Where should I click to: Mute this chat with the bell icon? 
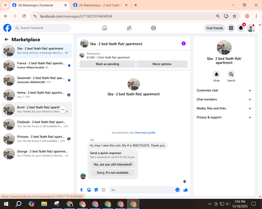(x=216, y=74)
